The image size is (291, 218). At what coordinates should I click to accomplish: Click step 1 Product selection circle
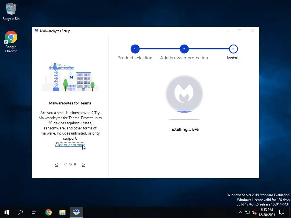(x=135, y=49)
